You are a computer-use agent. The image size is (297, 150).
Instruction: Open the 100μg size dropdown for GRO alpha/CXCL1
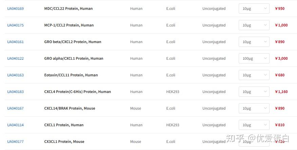tap(254, 58)
